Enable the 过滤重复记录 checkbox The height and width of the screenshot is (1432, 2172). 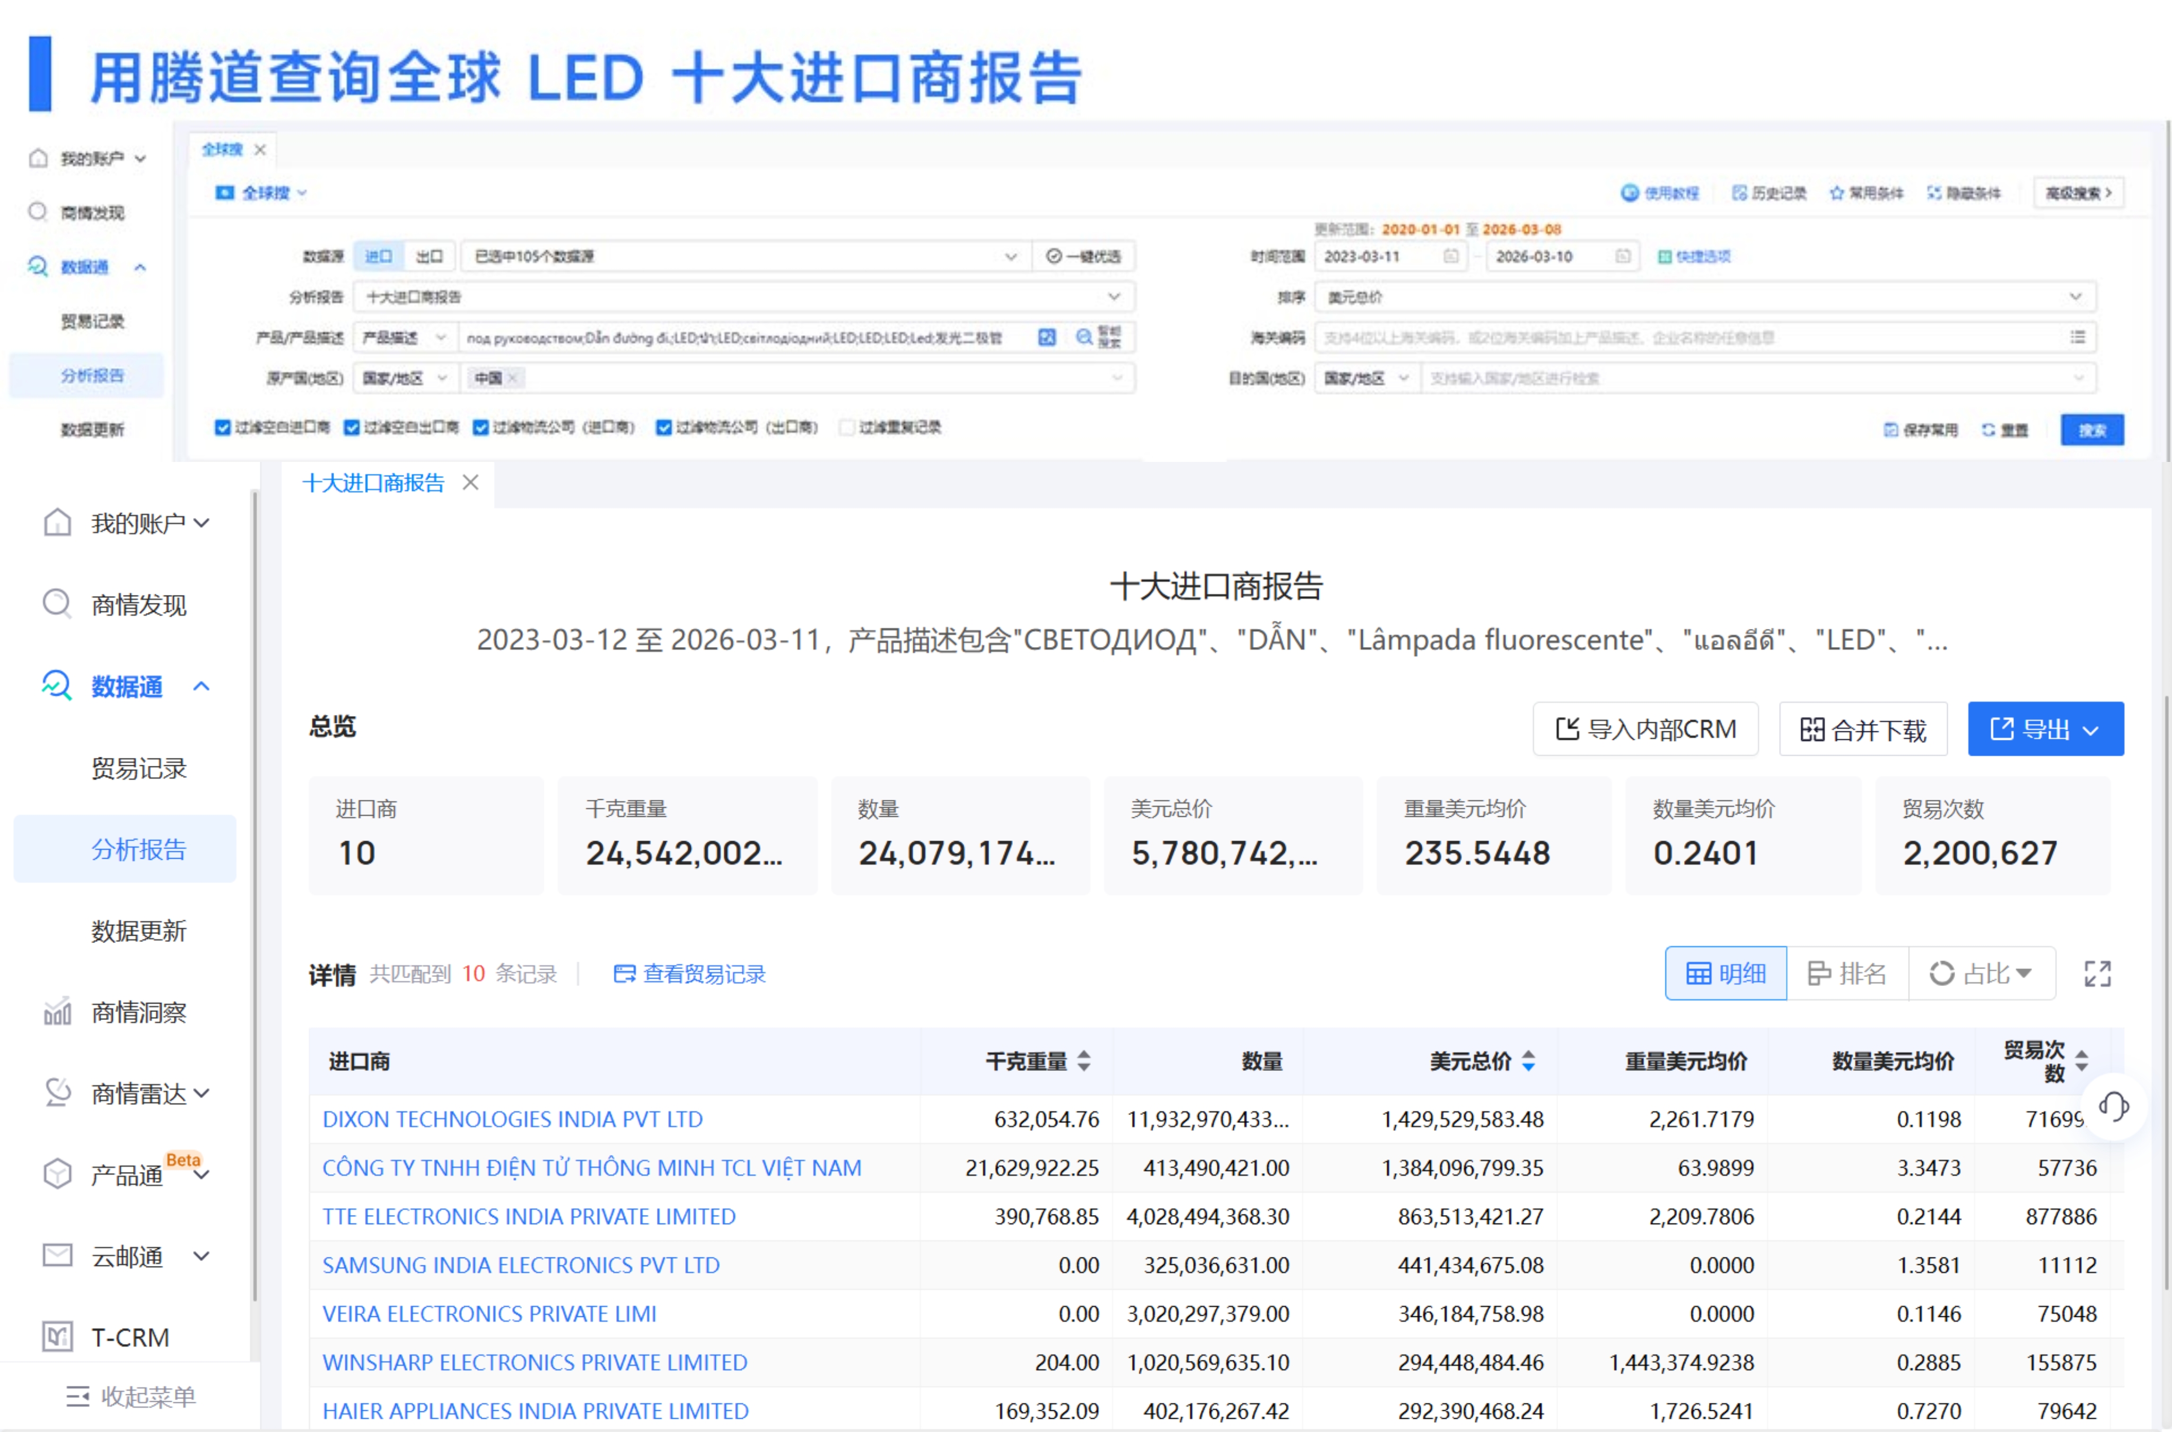coord(846,426)
